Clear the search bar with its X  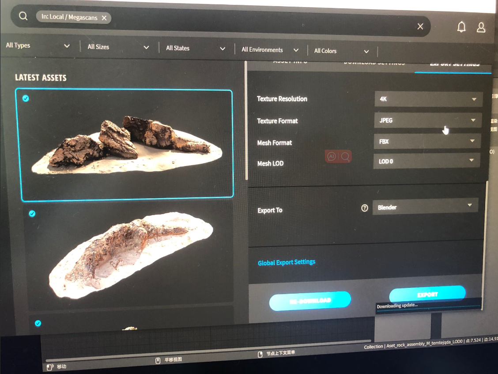click(x=420, y=26)
